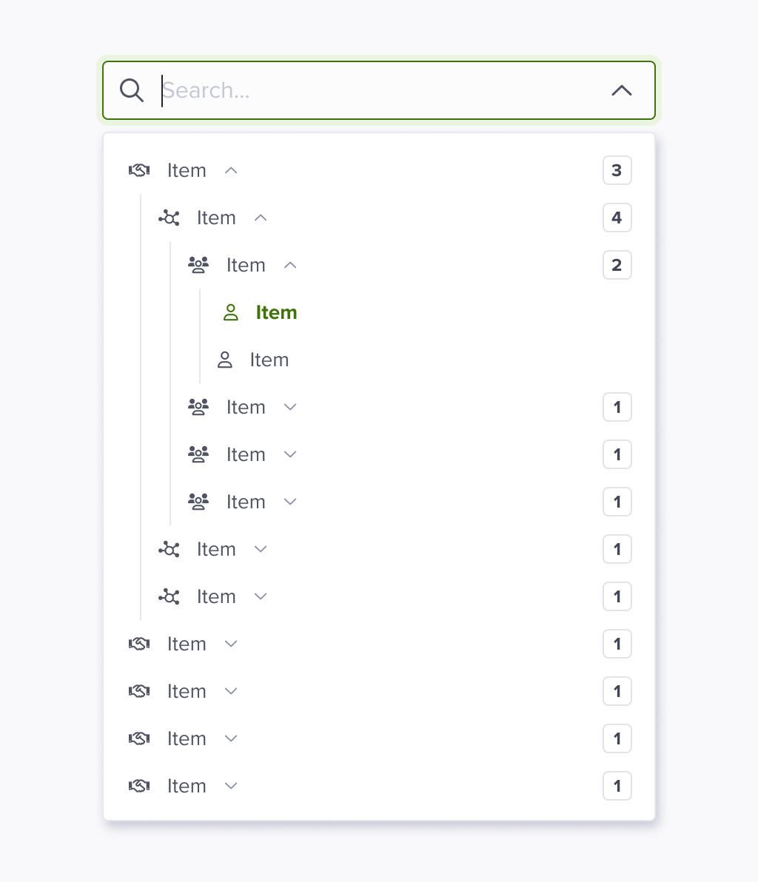The width and height of the screenshot is (758, 882).
Task: Click the count badge showing 4
Action: (617, 217)
